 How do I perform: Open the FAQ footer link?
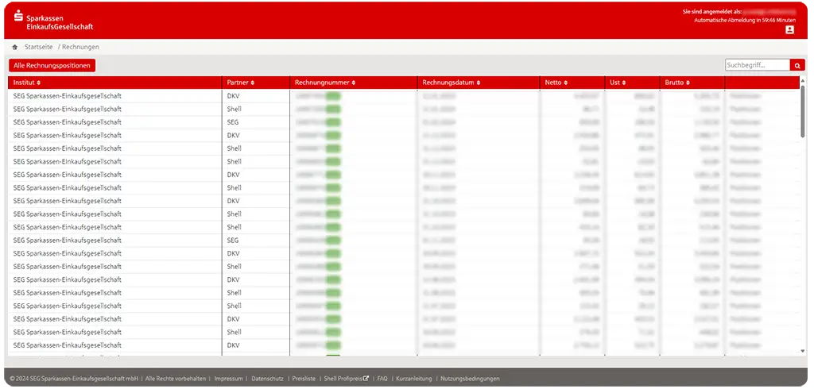coord(382,379)
